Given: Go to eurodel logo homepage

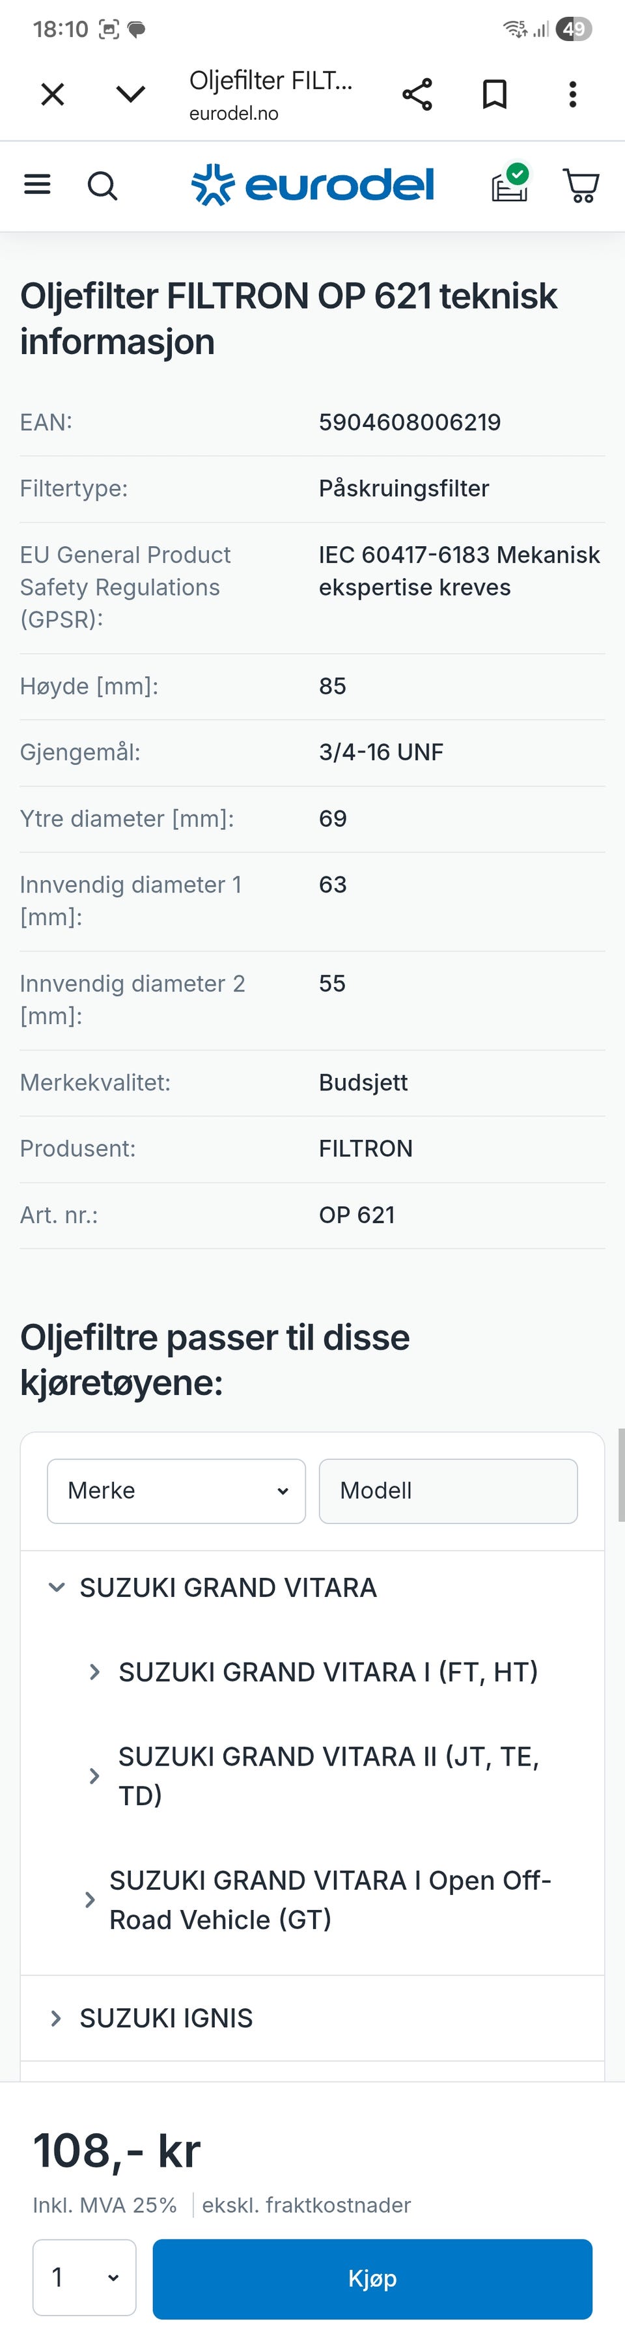Looking at the screenshot, I should click(312, 184).
